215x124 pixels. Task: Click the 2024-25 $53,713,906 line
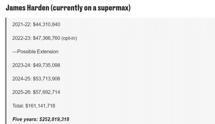[x=36, y=79]
